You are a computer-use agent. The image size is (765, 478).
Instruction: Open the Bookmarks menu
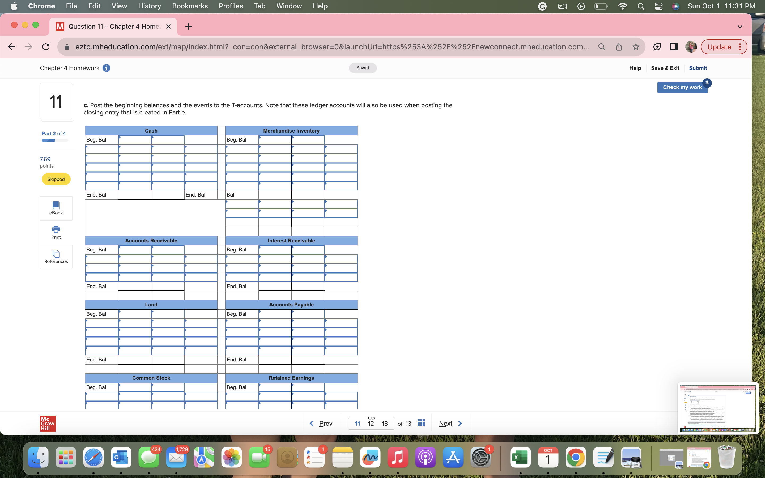pos(190,6)
